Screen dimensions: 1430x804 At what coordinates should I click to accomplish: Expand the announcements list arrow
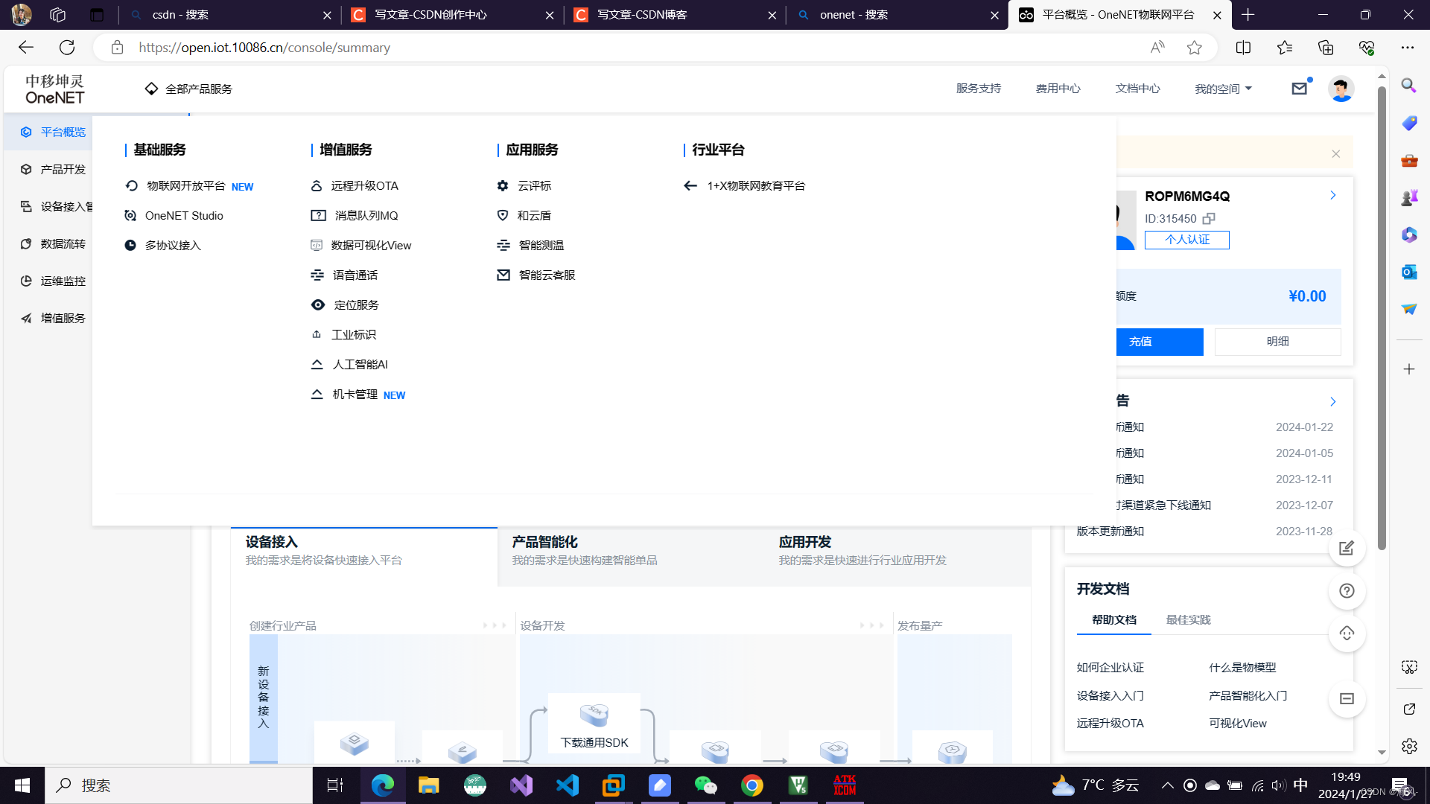[1332, 401]
